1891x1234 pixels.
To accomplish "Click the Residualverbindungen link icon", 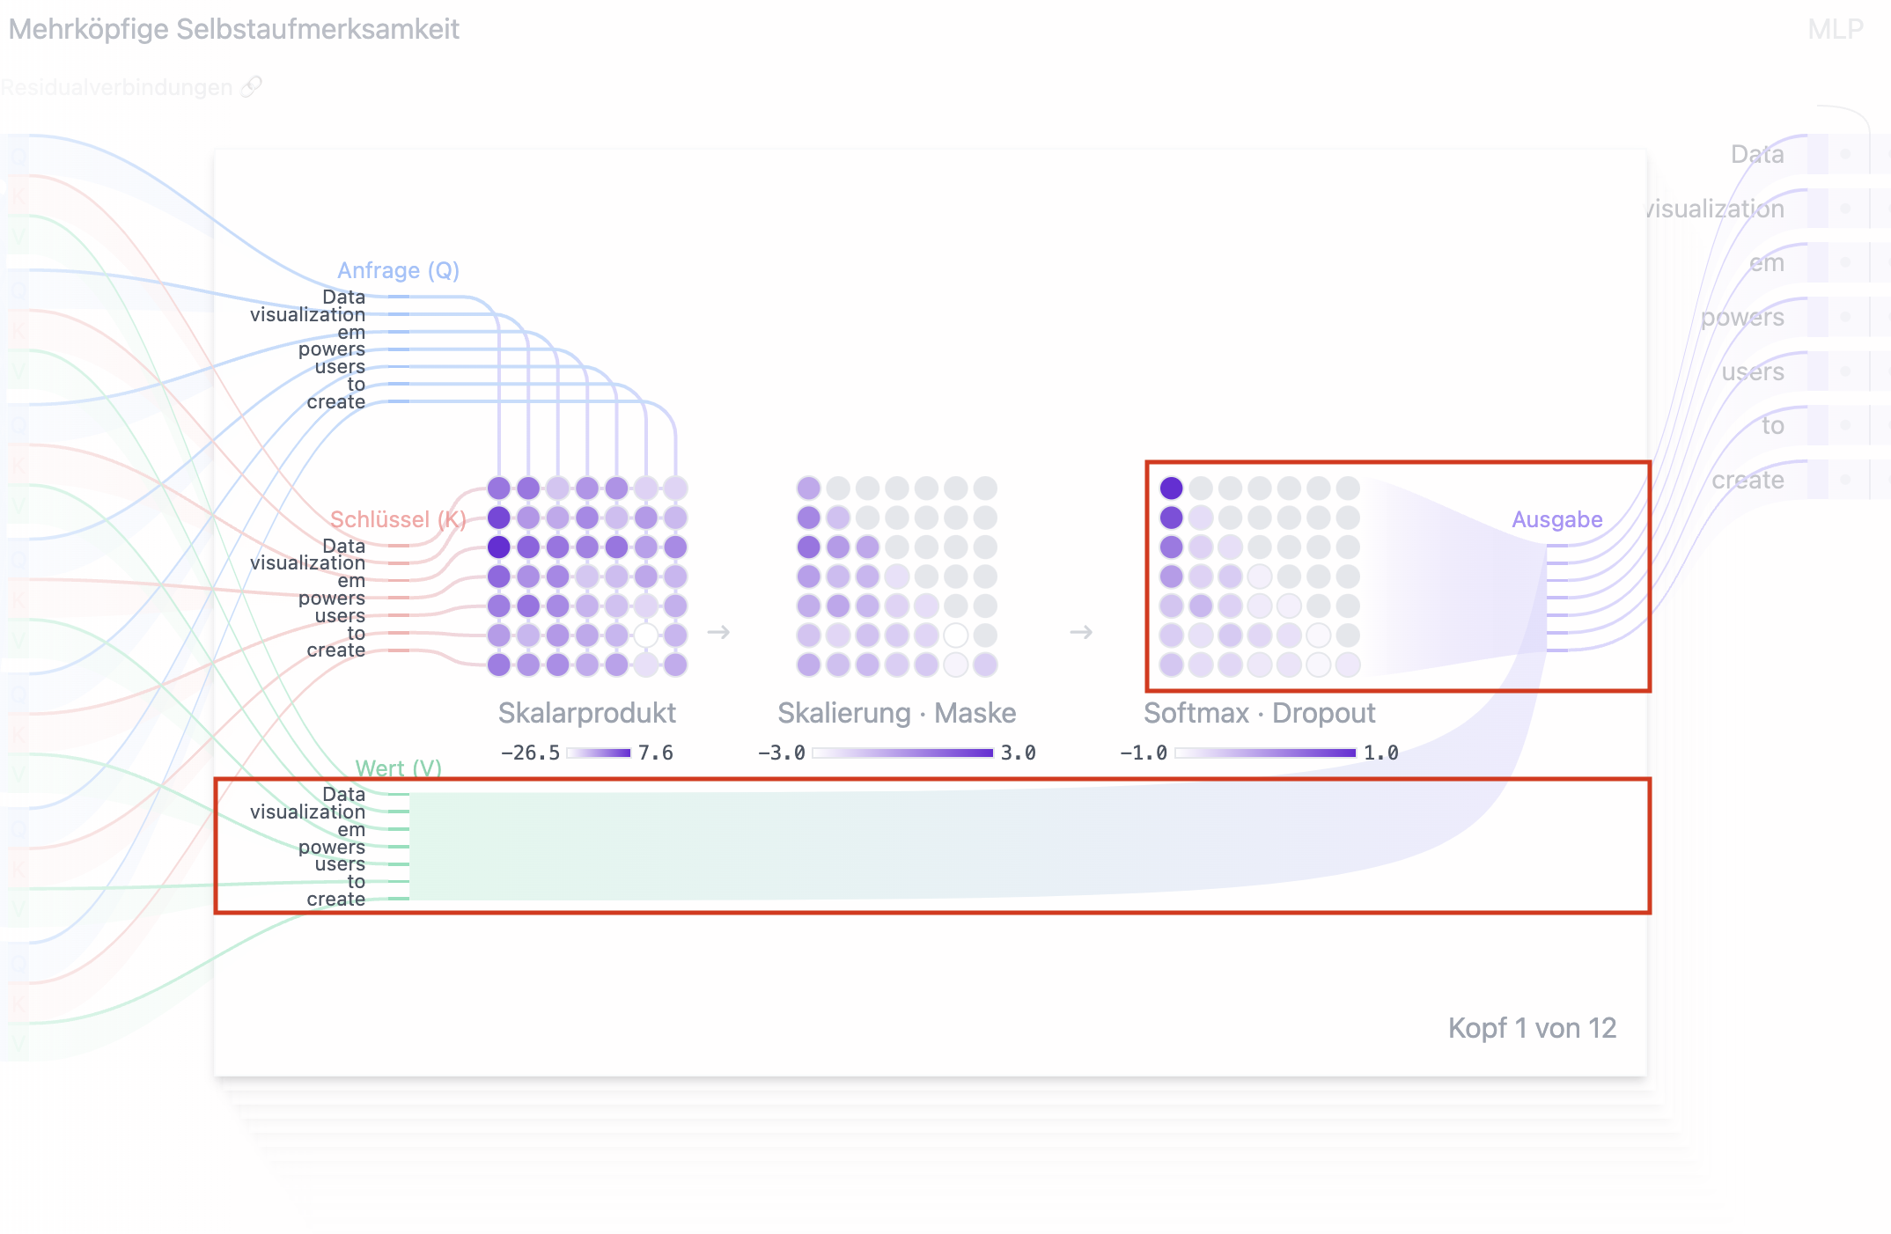I will click(252, 86).
